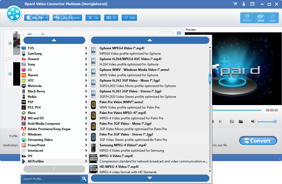Open the feedback menu icon in title bar
Screen dimensions: 282x184
252,4
